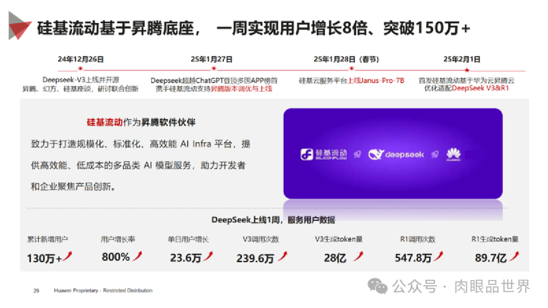Image resolution: width=548 pixels, height=308 pixels.
Task: Click the label R1生成token量
Action: pyautogui.click(x=495, y=239)
